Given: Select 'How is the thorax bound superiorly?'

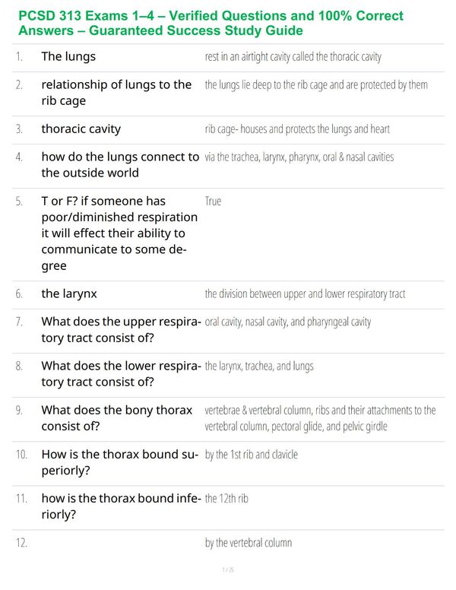Looking at the screenshot, I should pos(120,462).
